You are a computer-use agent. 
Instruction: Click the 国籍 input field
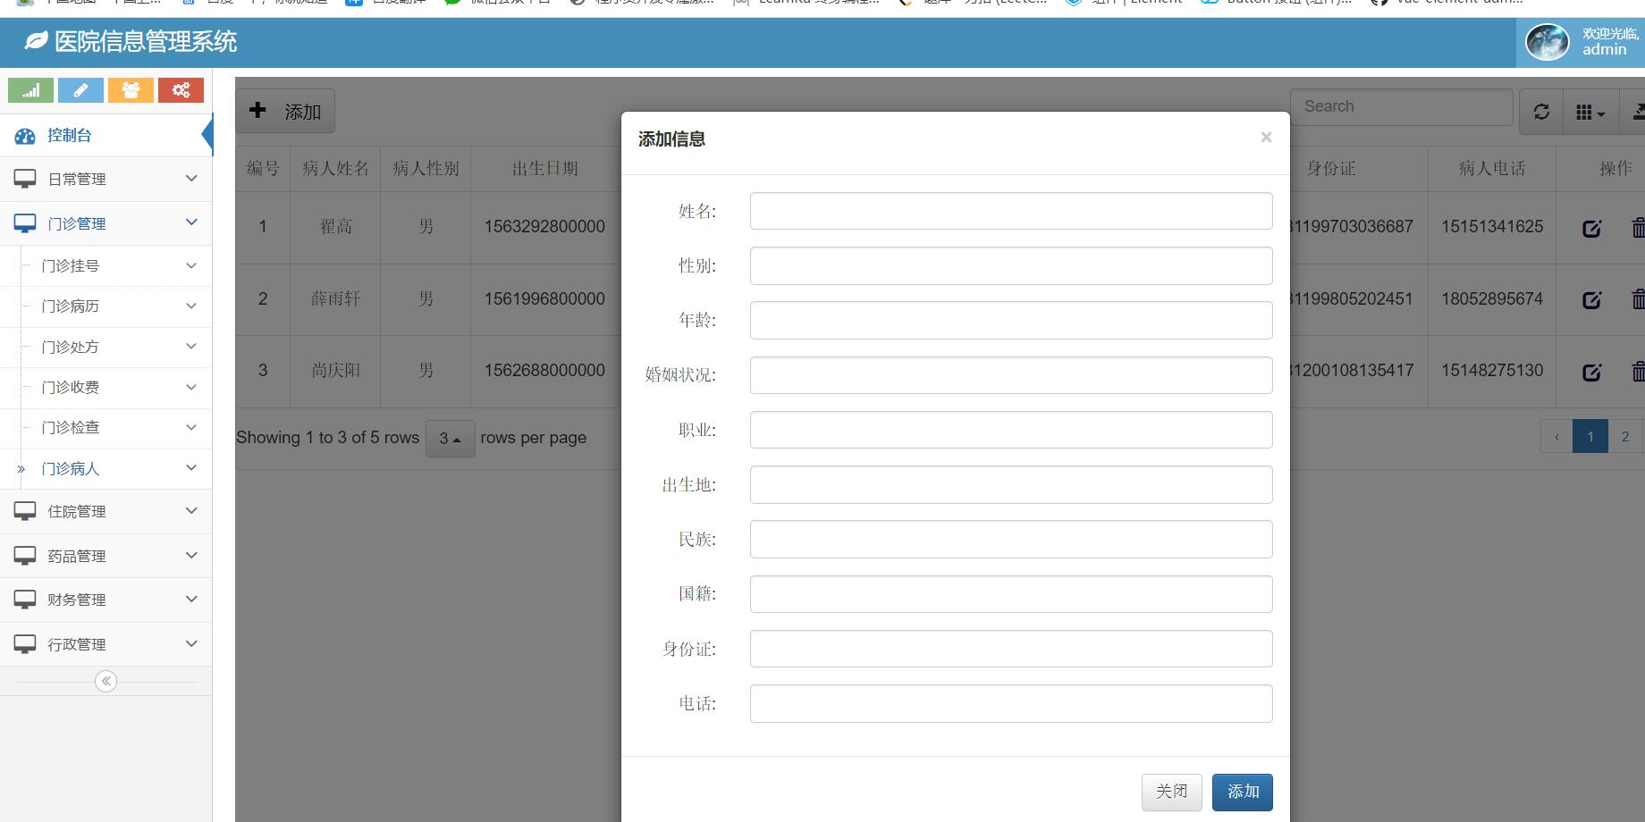[1011, 594]
